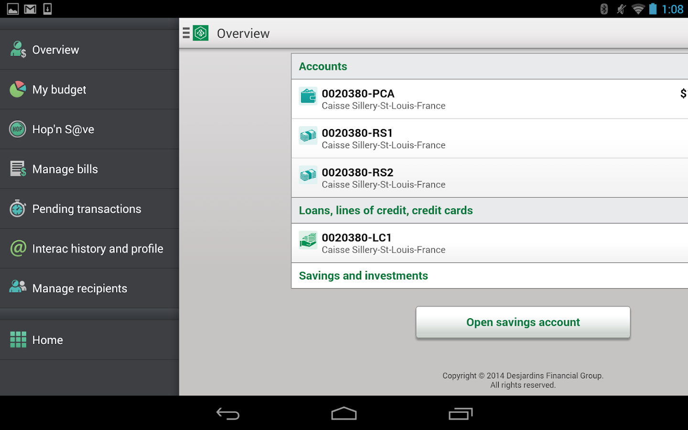Screen dimensions: 688x430
Task: Click the Home grid icon in sidebar
Action: (18, 339)
